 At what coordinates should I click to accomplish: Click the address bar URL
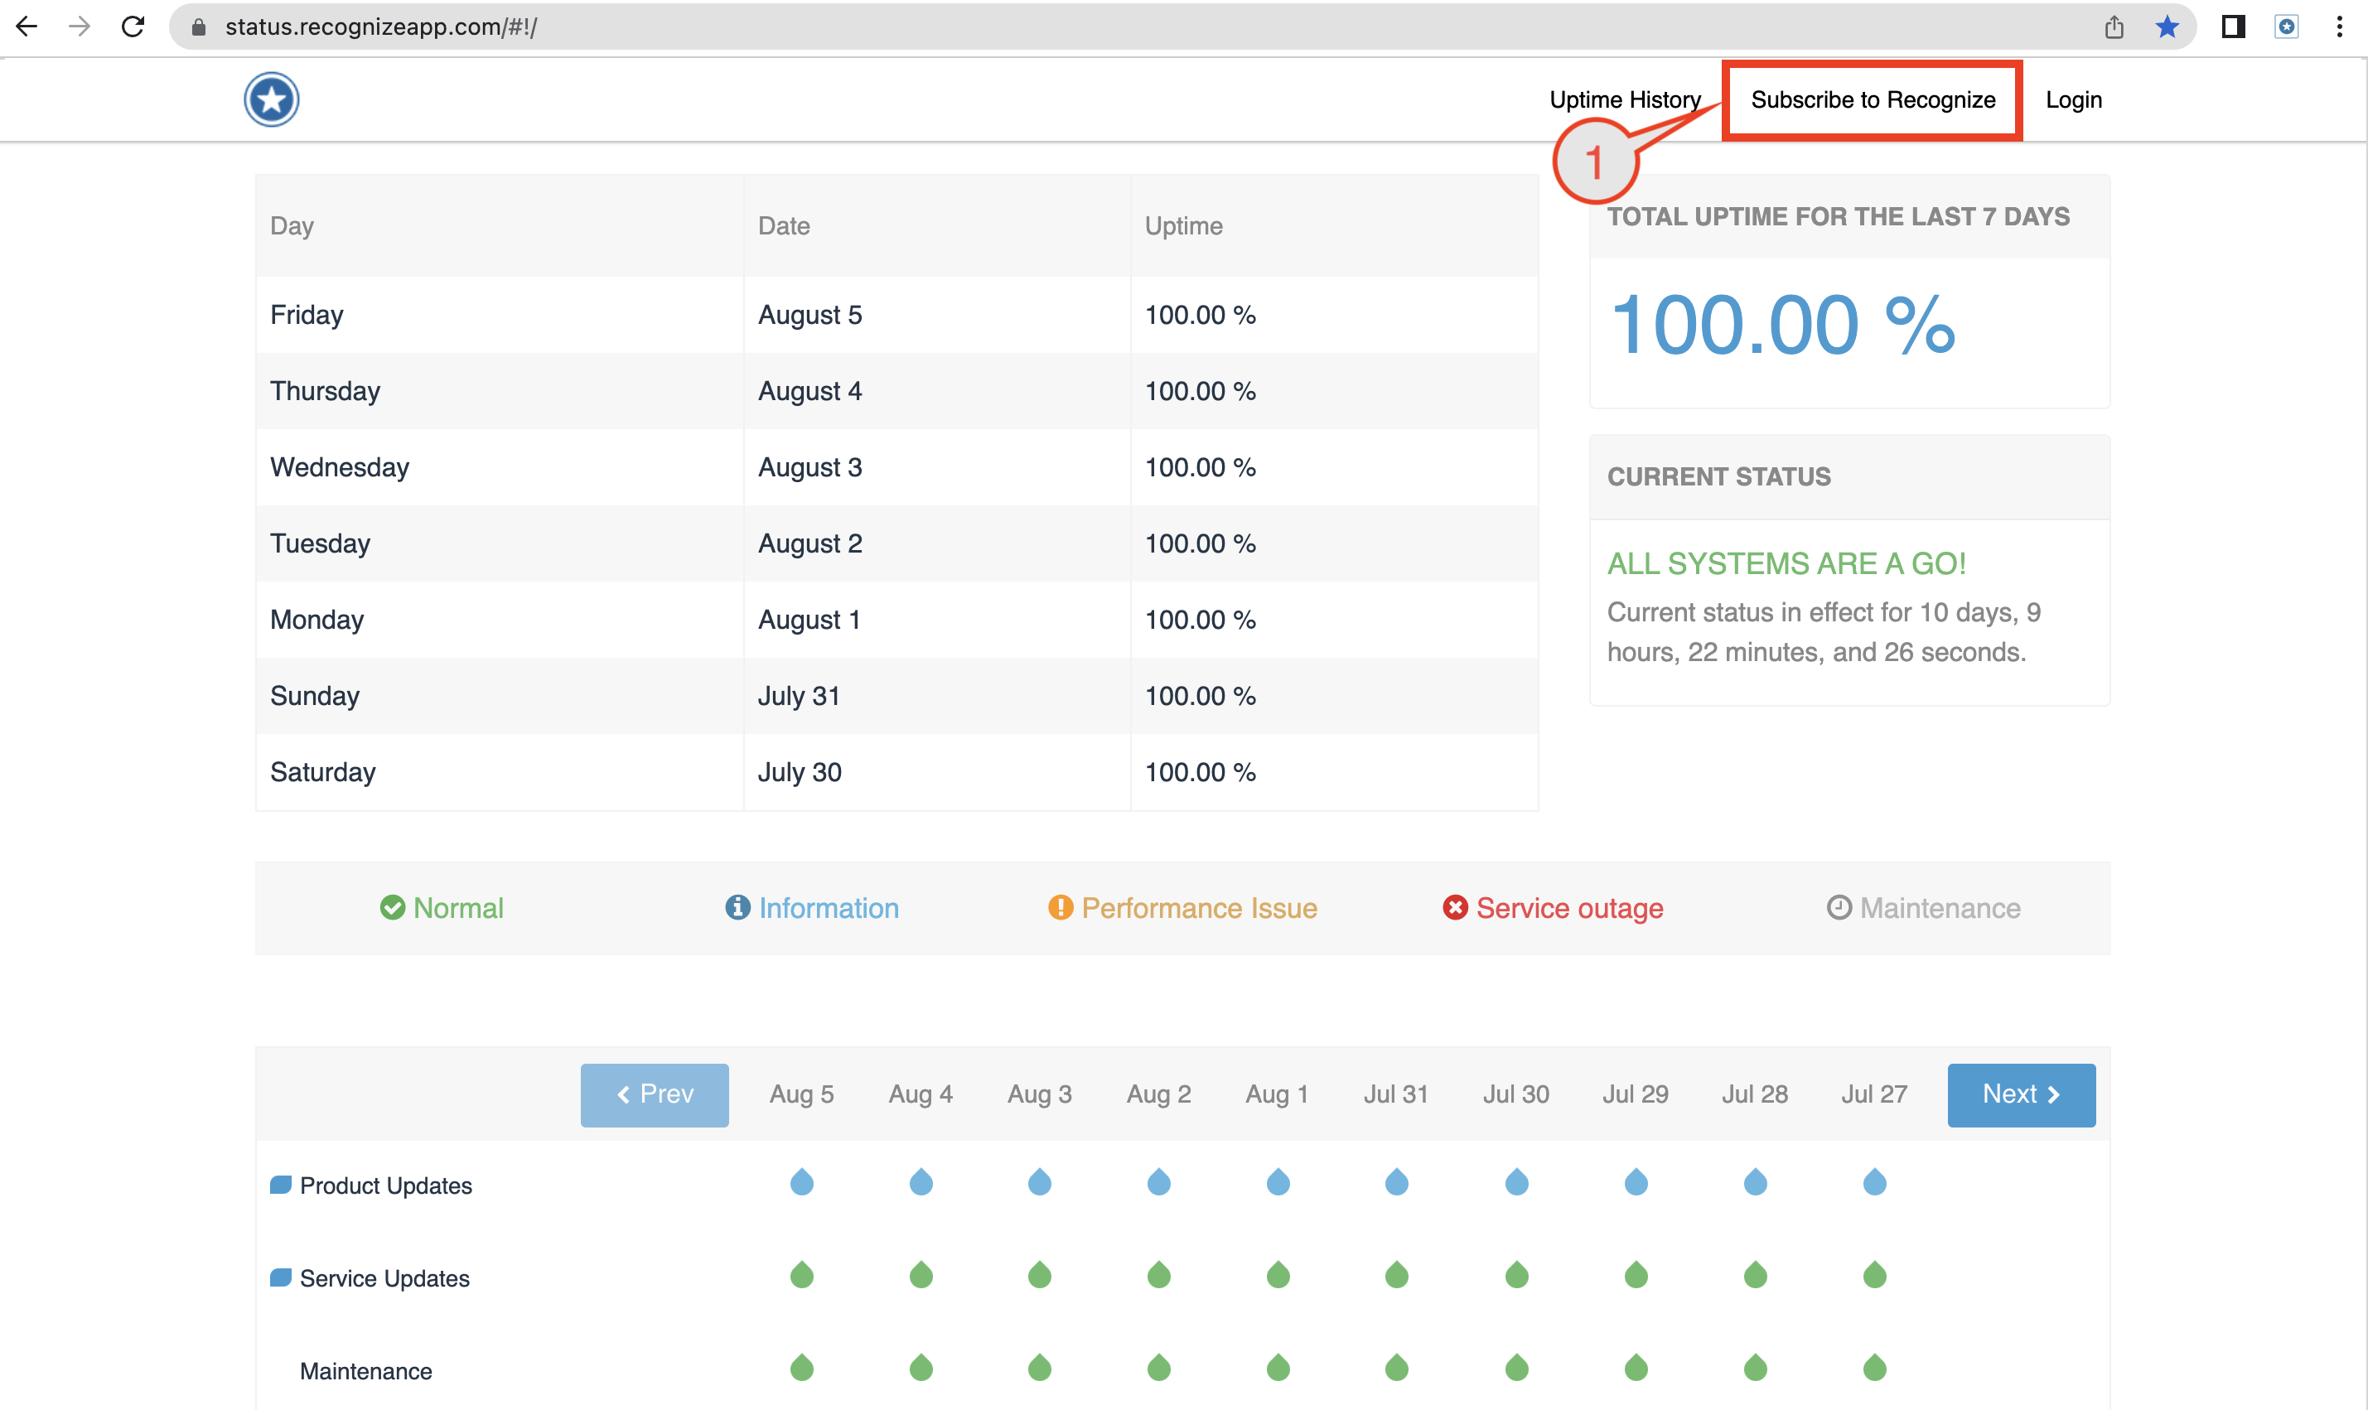[380, 27]
